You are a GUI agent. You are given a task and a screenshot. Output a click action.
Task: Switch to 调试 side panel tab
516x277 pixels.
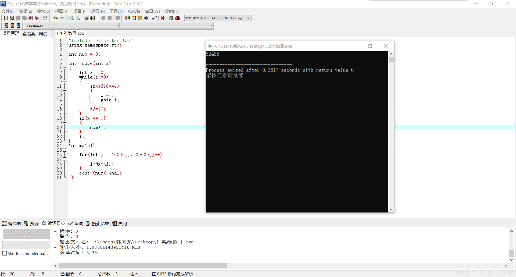pyautogui.click(x=43, y=34)
